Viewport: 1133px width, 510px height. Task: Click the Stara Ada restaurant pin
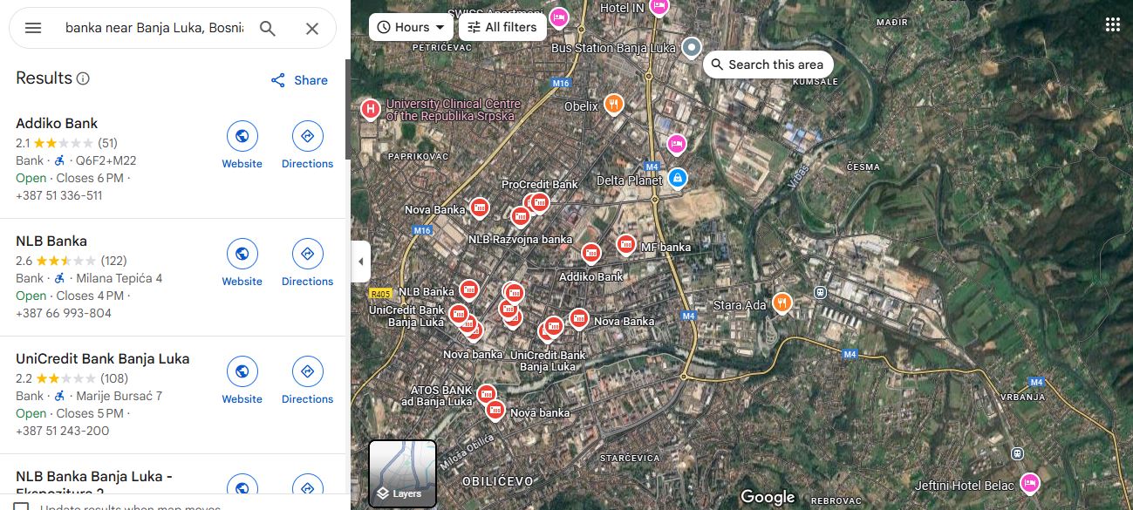click(x=782, y=303)
